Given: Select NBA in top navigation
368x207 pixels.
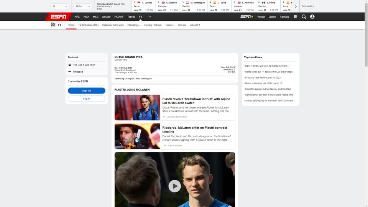Looking at the screenshot, I should (86, 16).
